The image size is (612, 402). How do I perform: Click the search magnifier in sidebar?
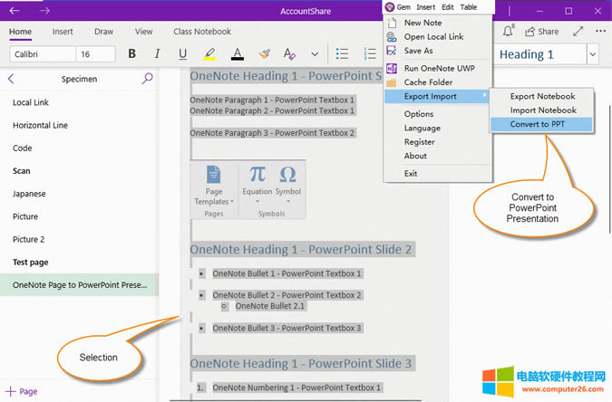point(147,80)
